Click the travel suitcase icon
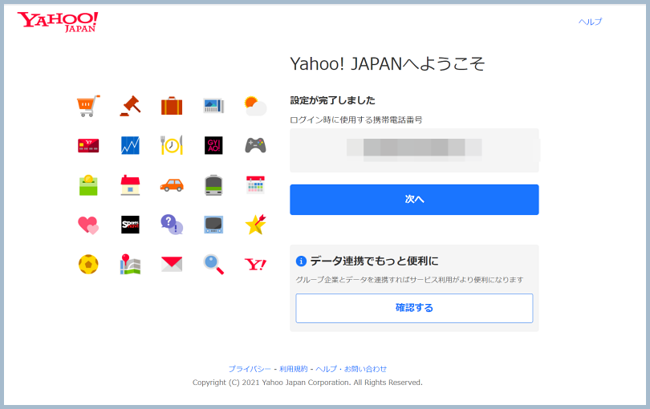The image size is (650, 409). [x=172, y=106]
